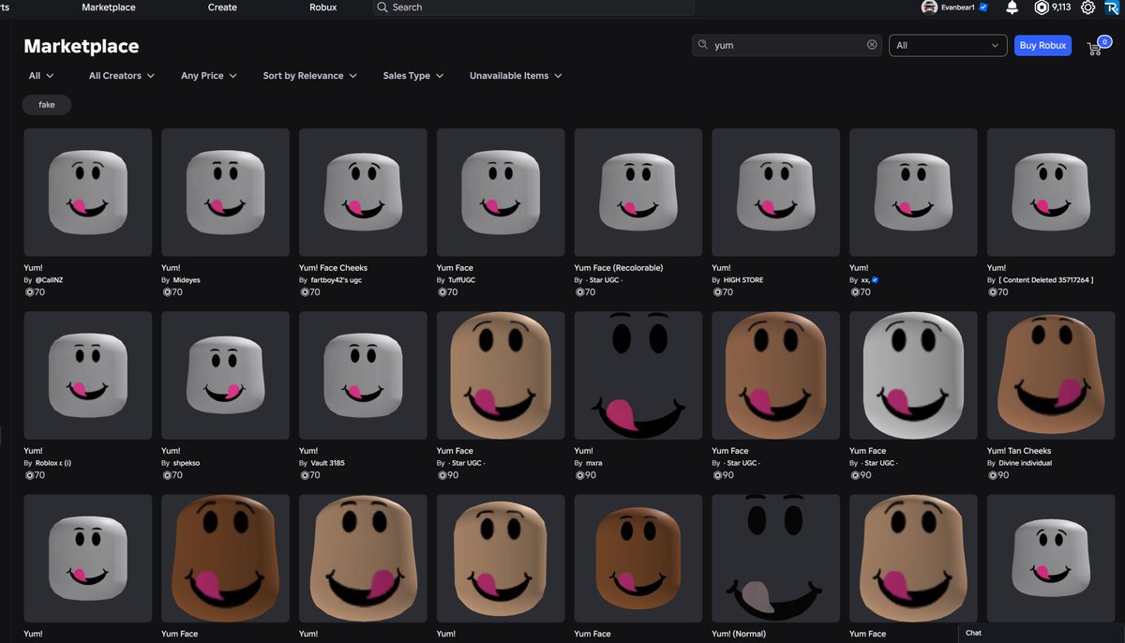Click the 'fake' filter chip
This screenshot has height=643, width=1125.
[47, 105]
